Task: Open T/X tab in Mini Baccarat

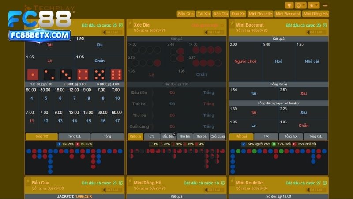Action: [x=266, y=136]
